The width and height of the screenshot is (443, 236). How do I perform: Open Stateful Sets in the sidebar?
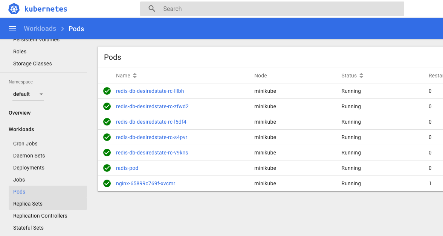[x=28, y=228]
